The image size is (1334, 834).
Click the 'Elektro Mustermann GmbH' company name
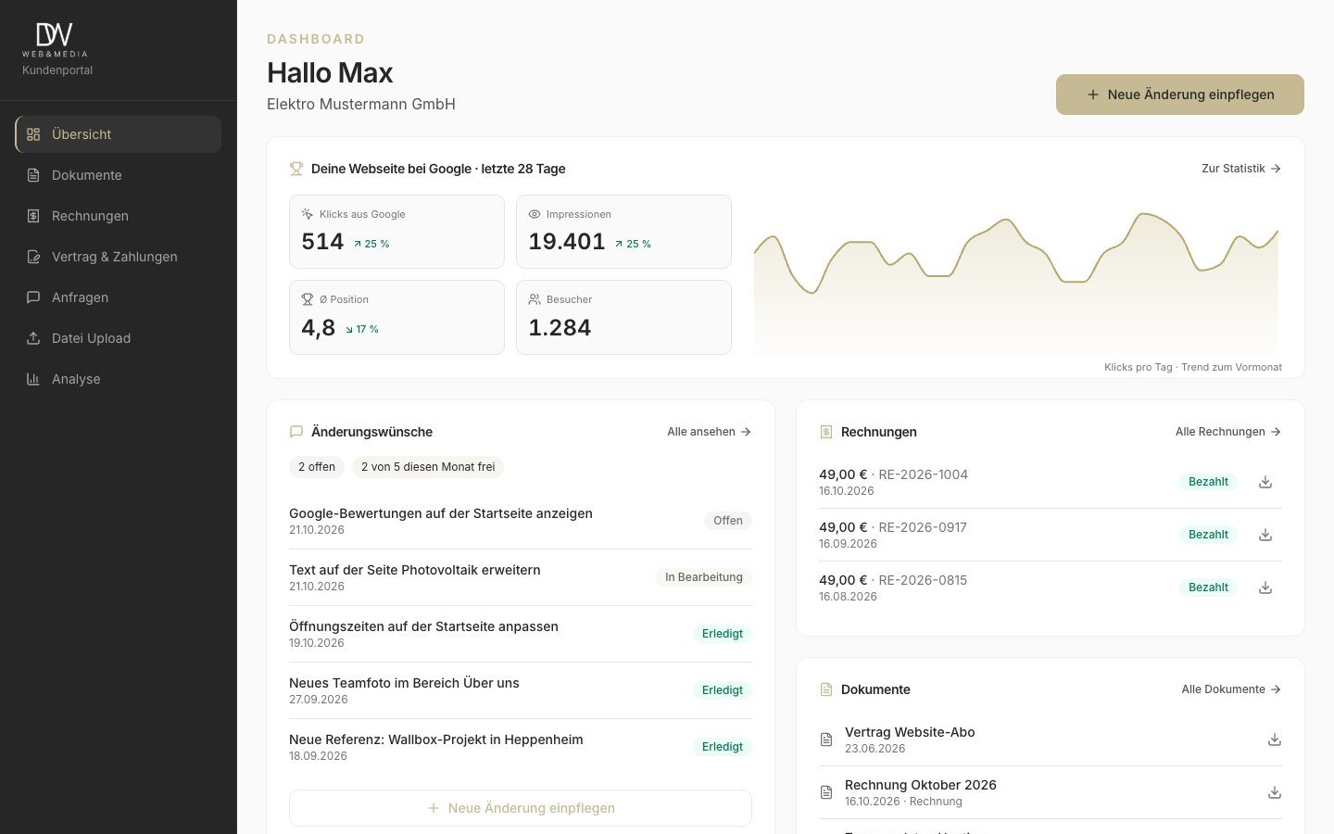point(361,104)
